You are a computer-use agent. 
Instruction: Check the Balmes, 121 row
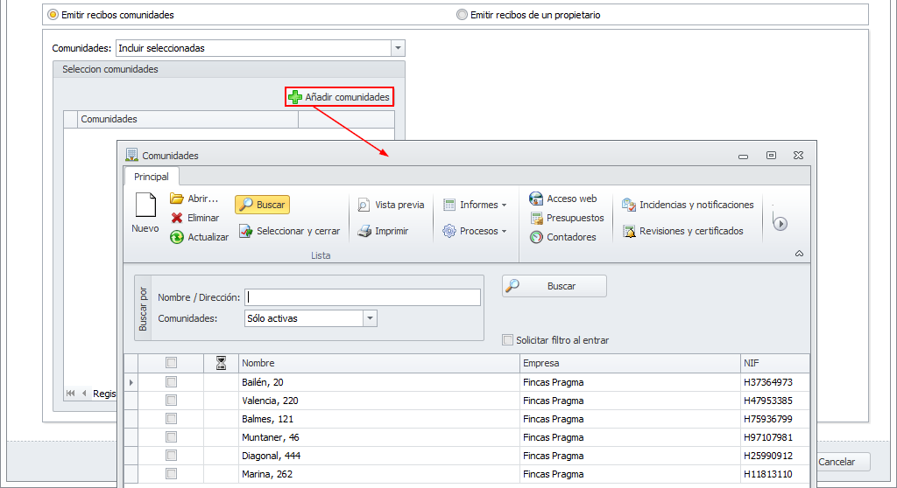(171, 418)
